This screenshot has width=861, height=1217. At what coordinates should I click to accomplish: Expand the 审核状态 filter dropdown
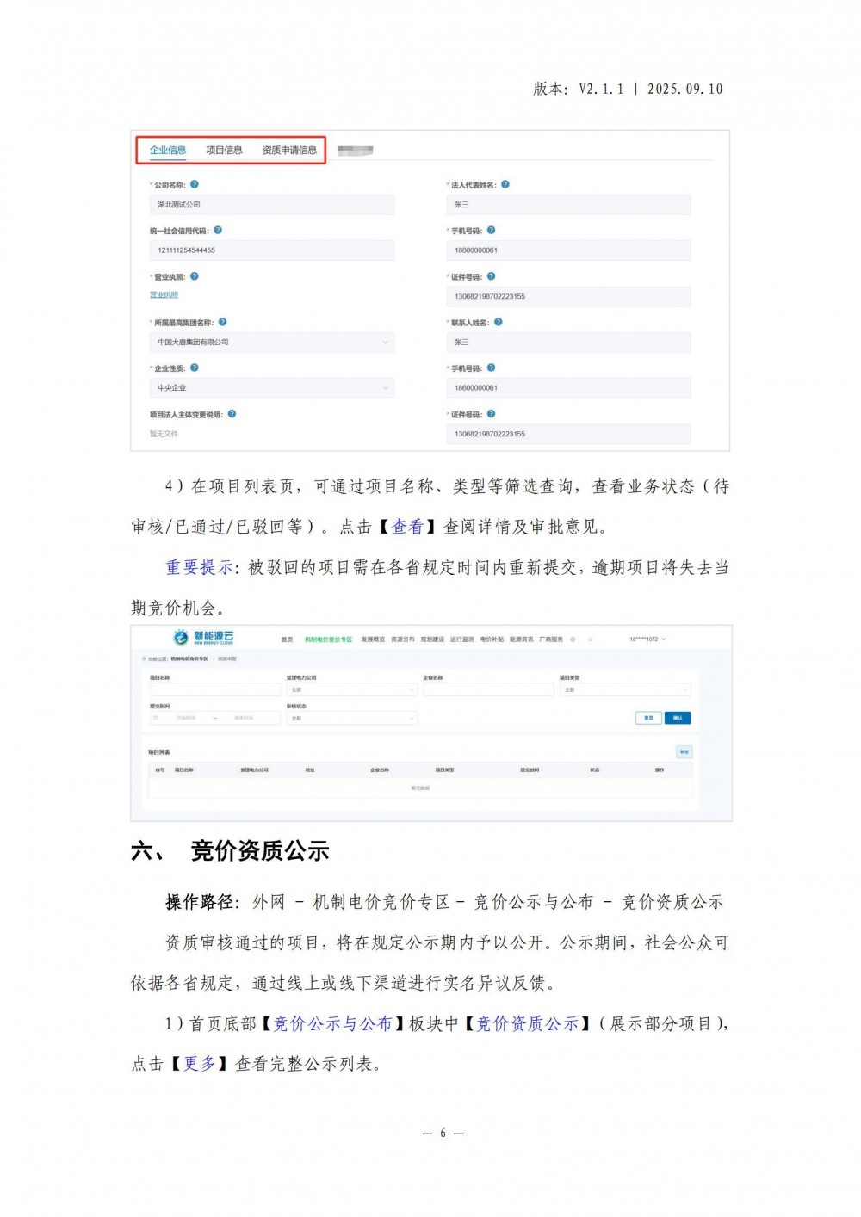point(351,718)
